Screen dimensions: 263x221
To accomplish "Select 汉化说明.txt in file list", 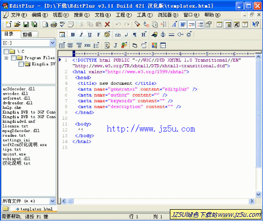I will 16,163.
